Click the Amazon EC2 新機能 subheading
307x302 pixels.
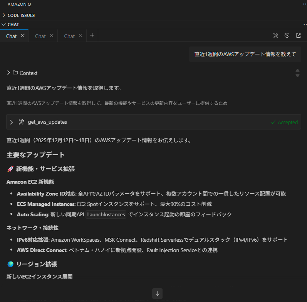30,182
